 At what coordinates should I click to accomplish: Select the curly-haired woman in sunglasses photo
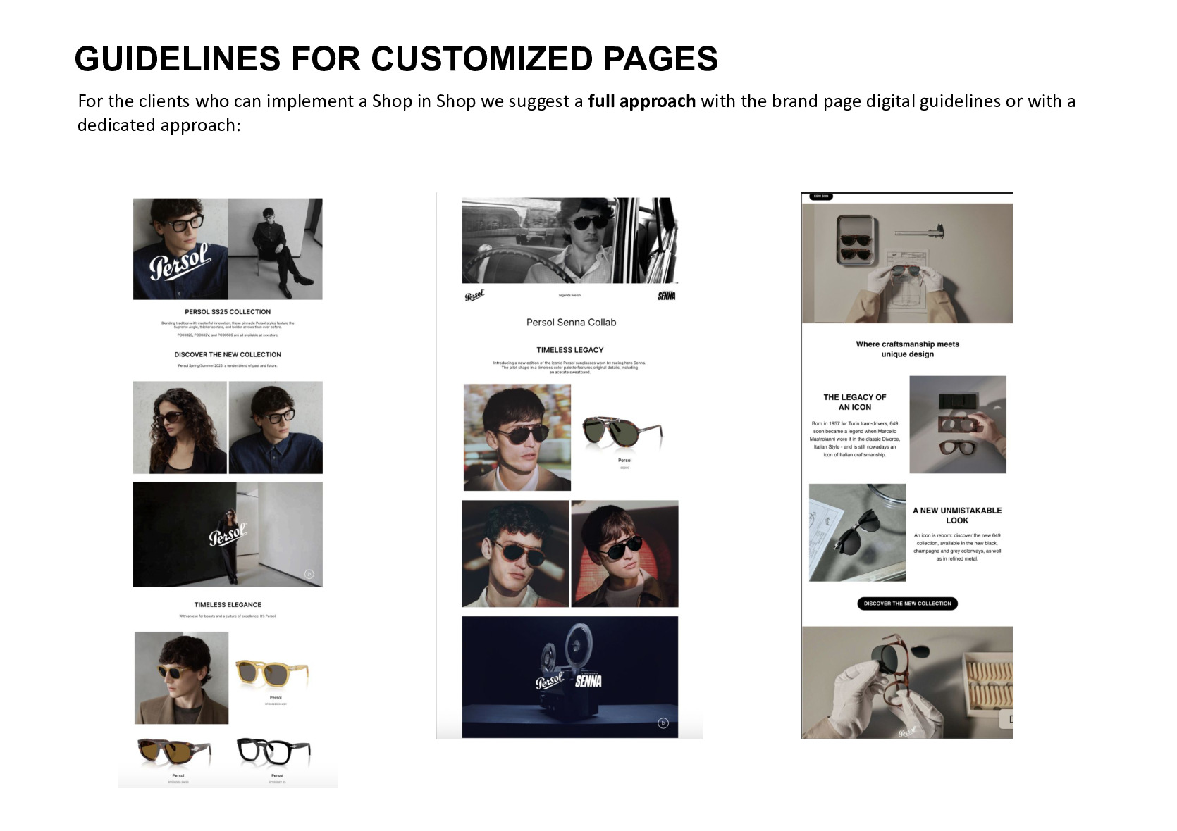[180, 427]
